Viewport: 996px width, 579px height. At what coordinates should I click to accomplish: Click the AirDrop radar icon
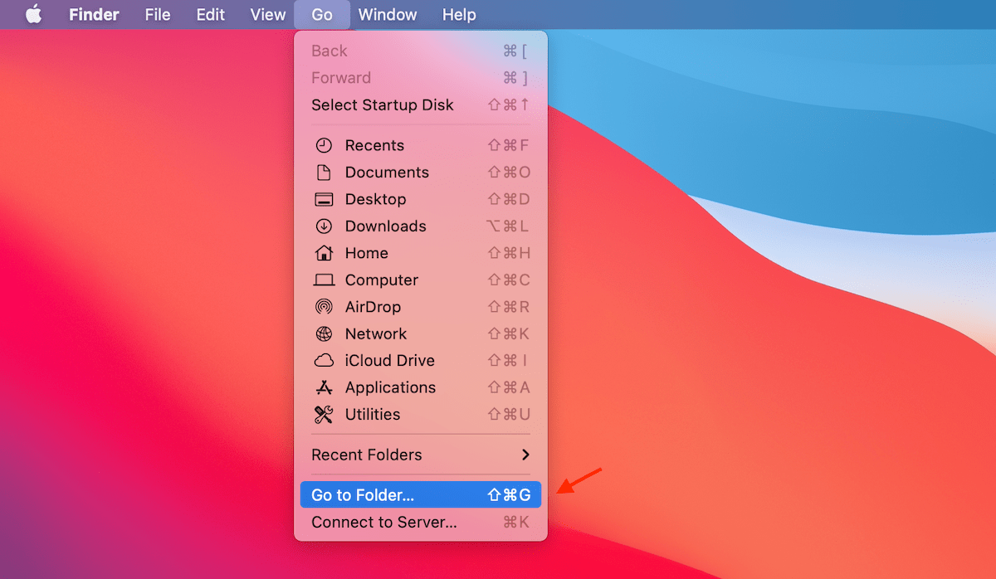(x=324, y=307)
